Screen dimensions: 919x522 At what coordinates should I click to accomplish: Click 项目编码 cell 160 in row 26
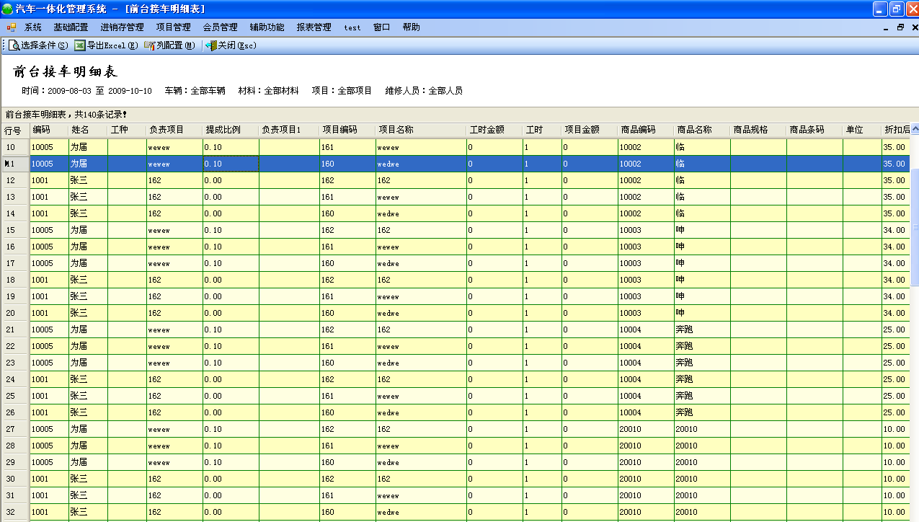click(347, 412)
